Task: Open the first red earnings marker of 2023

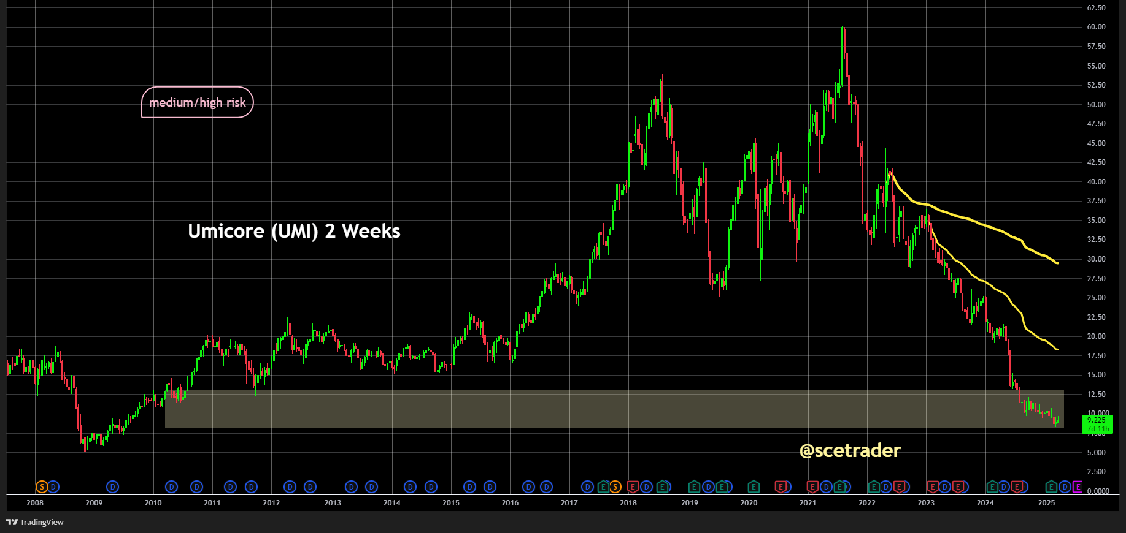Action: point(933,487)
